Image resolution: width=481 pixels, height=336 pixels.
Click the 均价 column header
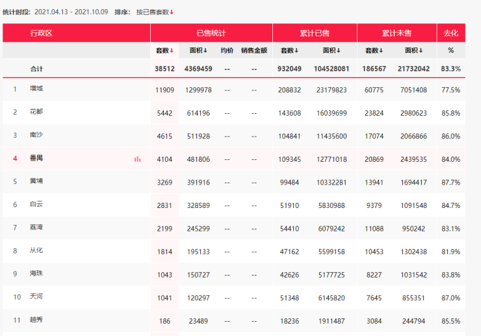click(227, 51)
